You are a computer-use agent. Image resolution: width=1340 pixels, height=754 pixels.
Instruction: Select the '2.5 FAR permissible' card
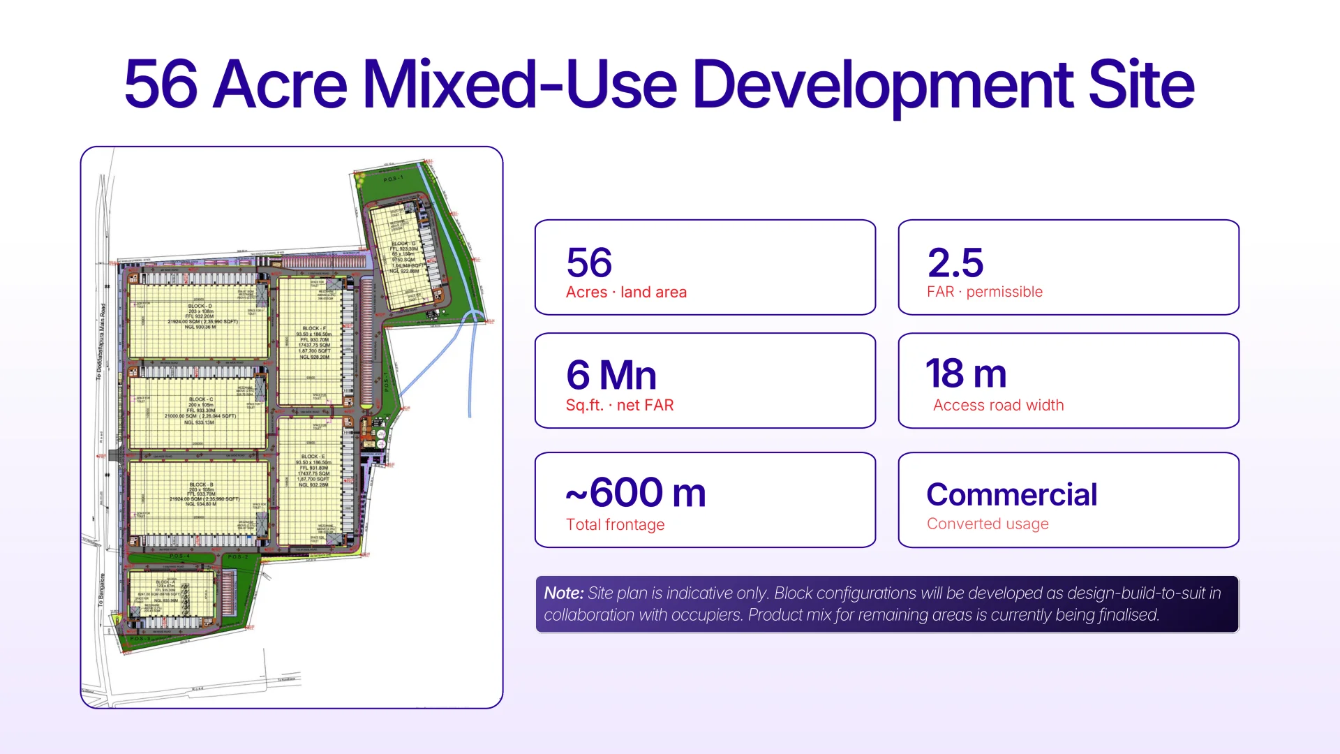pyautogui.click(x=1069, y=267)
